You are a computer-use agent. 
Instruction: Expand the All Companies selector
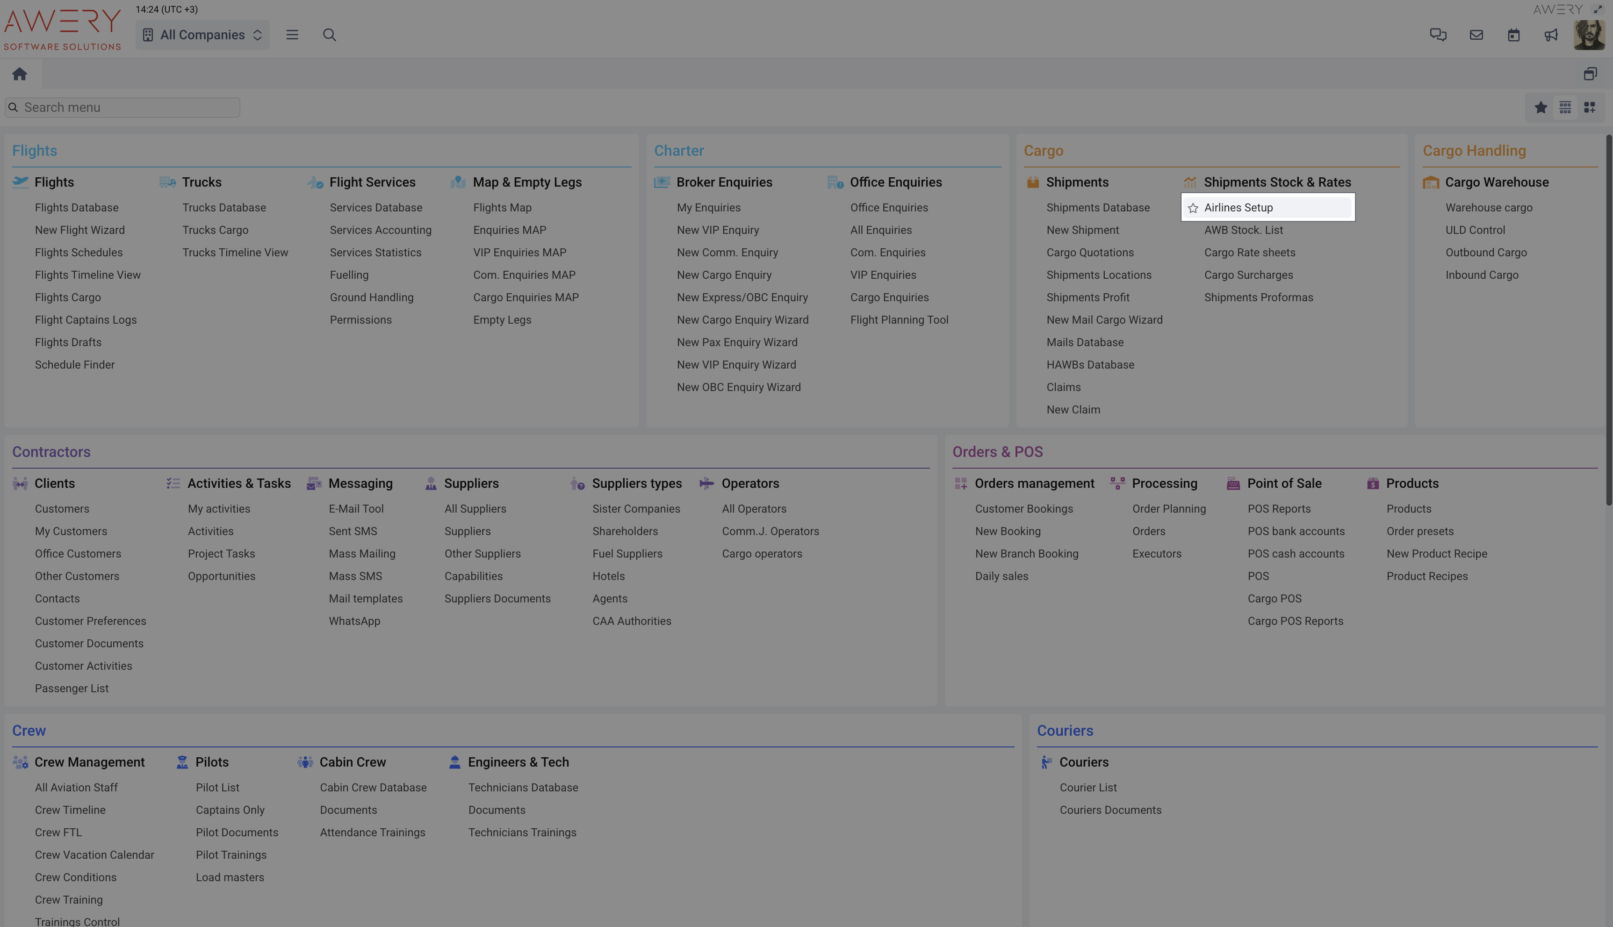pos(202,35)
